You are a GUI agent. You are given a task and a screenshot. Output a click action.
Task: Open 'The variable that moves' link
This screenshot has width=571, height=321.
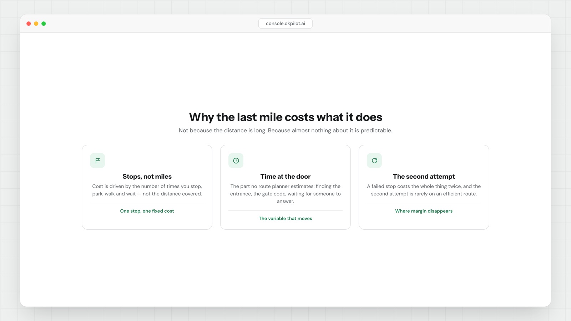(285, 219)
